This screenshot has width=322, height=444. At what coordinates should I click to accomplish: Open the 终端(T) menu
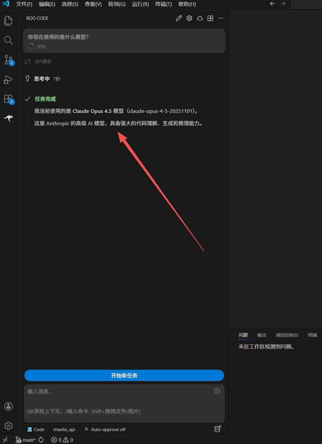tap(163, 4)
